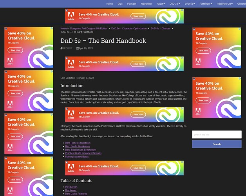
Task: Open Dungeons And Dragons 5th Edition breadcrumb
Action: click(89, 29)
